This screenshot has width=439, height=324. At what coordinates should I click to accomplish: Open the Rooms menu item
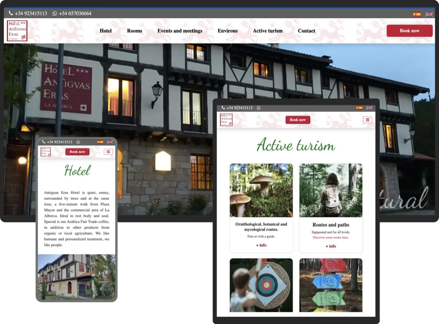134,31
